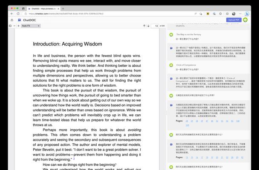Viewport: 259px width, 170px height.
Task: Select the ChatDOC browser tab
Action: tap(43, 9)
